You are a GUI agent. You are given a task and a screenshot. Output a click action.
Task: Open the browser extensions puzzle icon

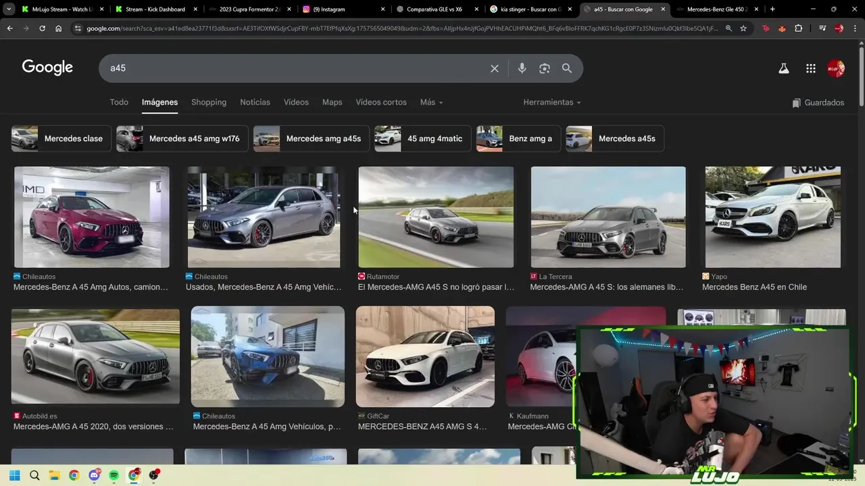click(x=799, y=28)
